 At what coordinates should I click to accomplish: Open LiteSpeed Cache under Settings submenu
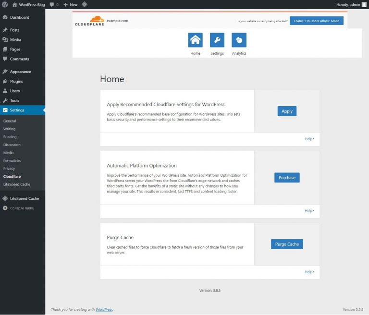tap(17, 184)
